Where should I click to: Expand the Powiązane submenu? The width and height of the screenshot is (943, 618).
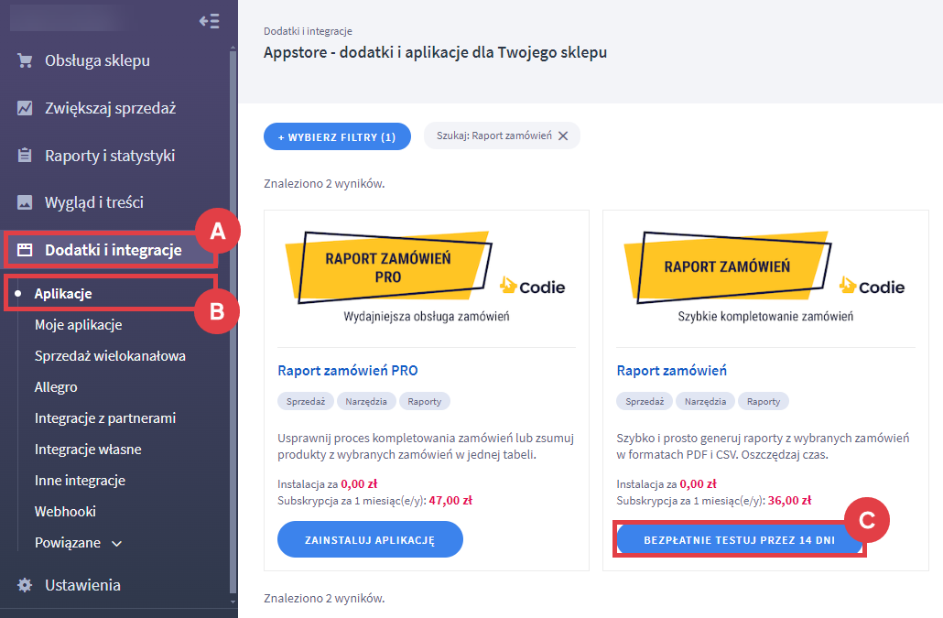116,543
